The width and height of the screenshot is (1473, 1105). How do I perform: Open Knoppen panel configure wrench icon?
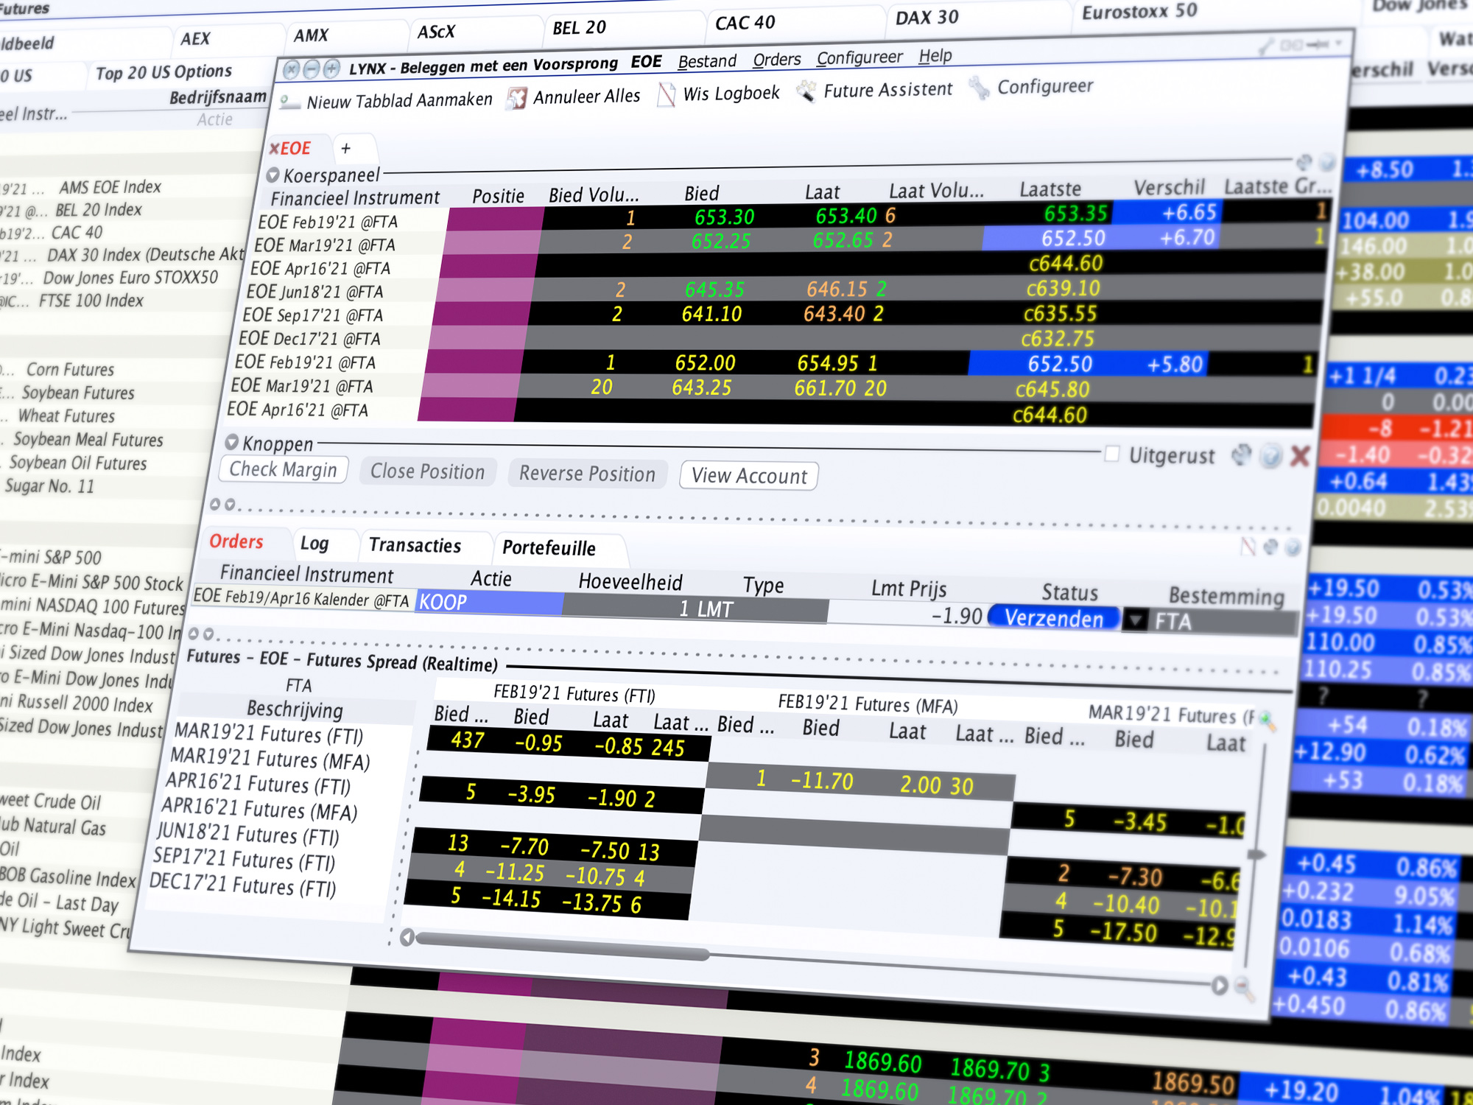(x=1241, y=455)
